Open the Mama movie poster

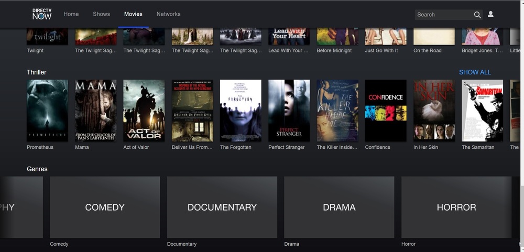(96, 111)
